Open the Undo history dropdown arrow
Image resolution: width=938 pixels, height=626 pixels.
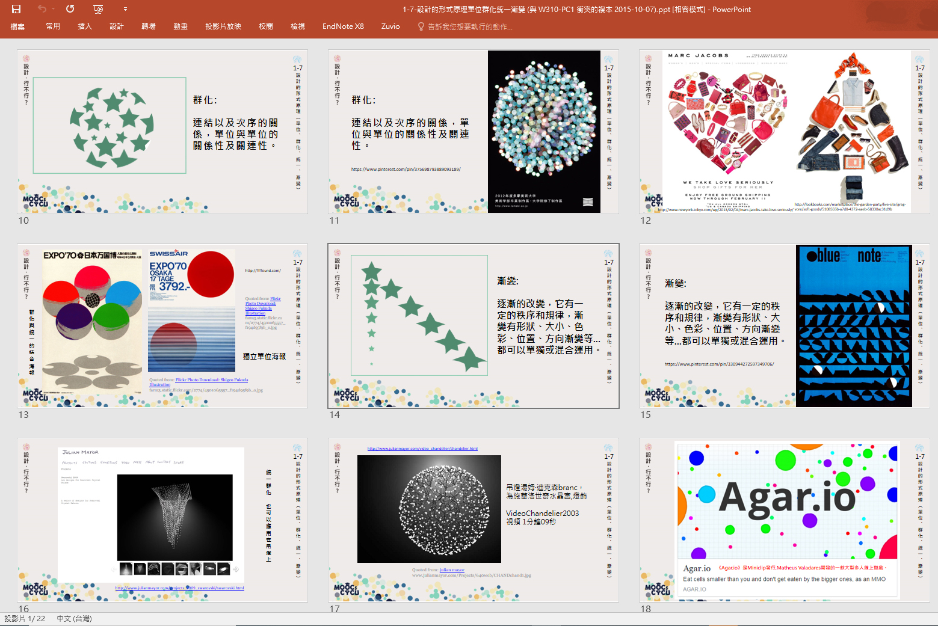(x=53, y=9)
